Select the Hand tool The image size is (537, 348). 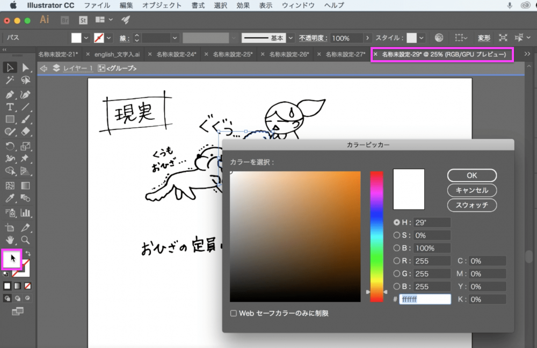coord(10,239)
